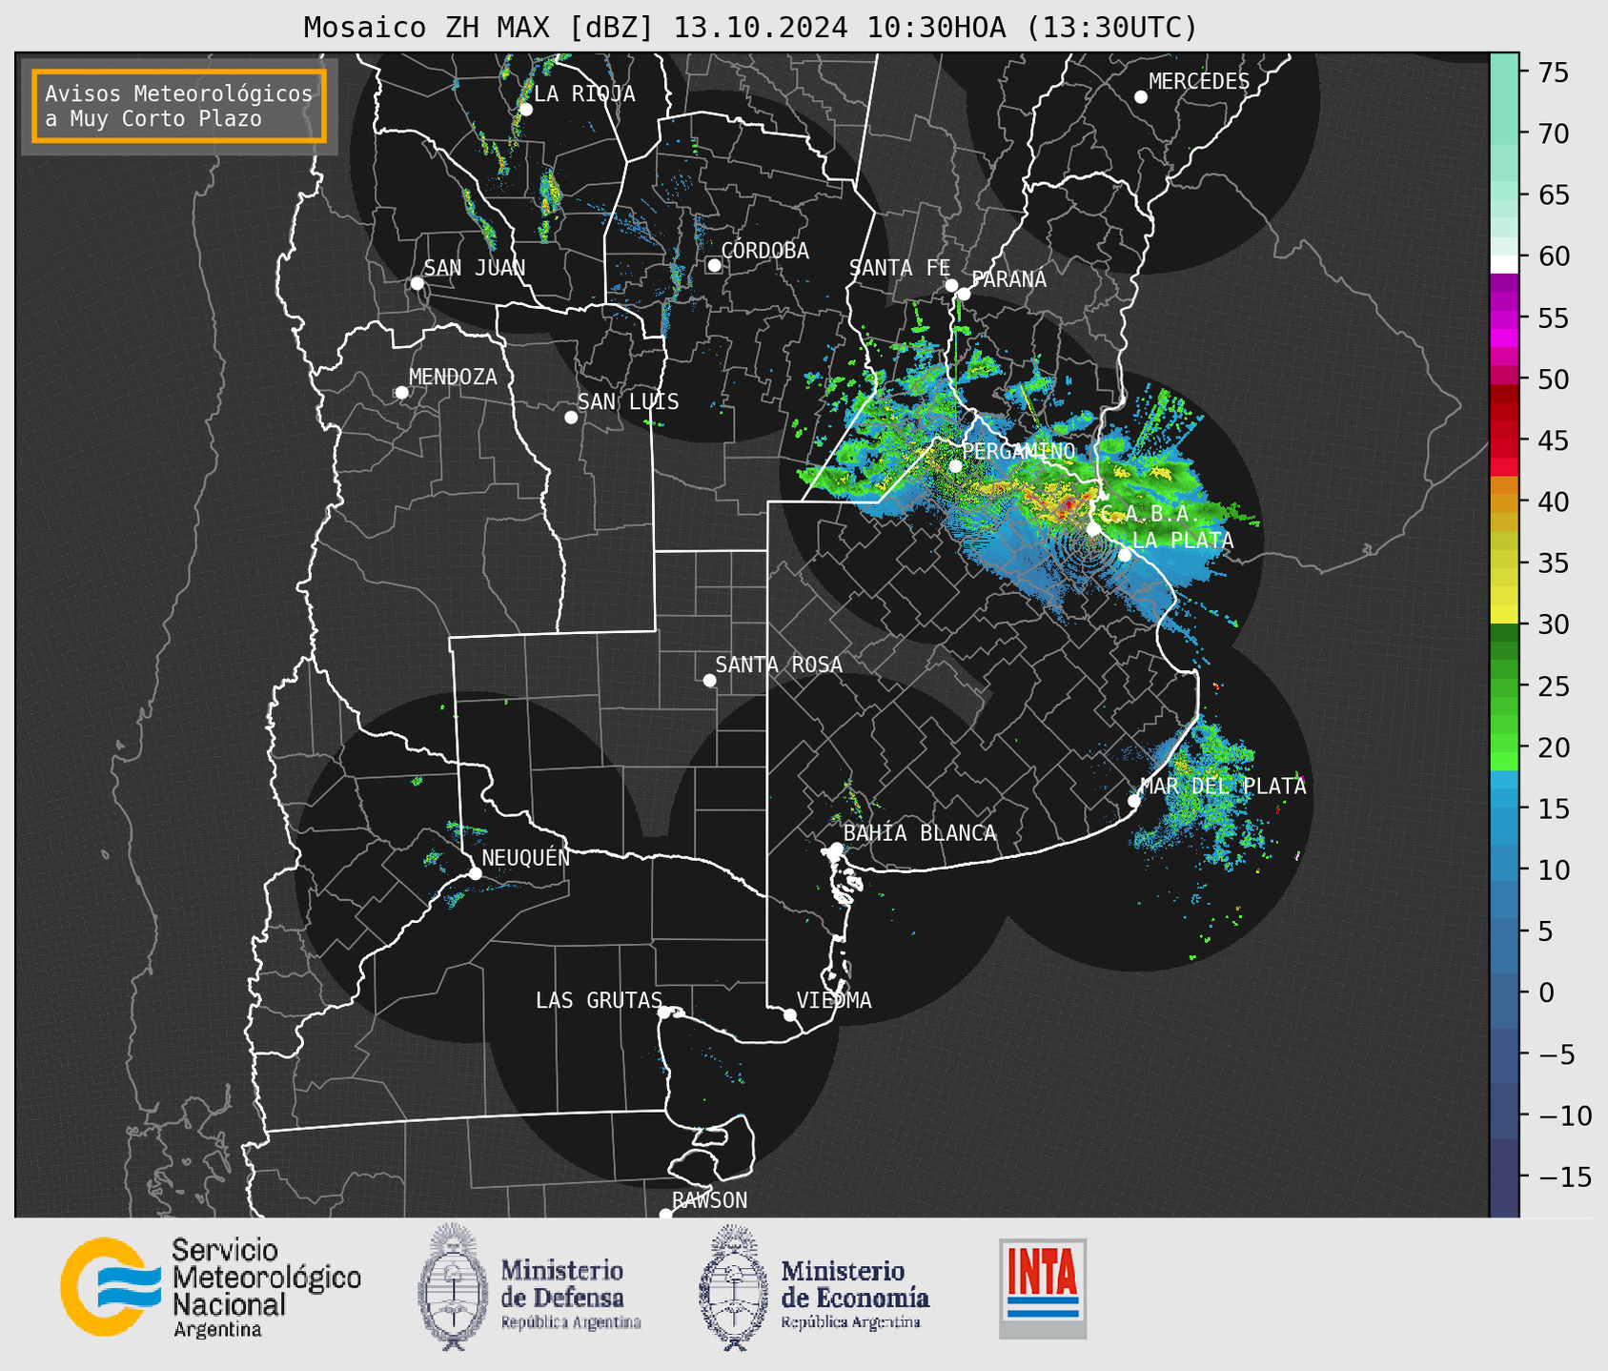Select the Mercedes city marker
This screenshot has height=1371, width=1608.
(x=1141, y=97)
